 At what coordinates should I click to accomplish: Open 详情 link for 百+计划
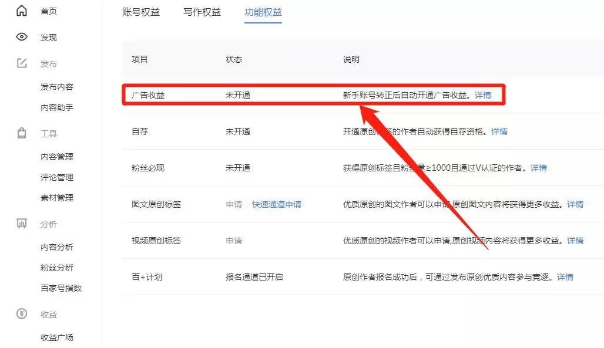click(565, 277)
